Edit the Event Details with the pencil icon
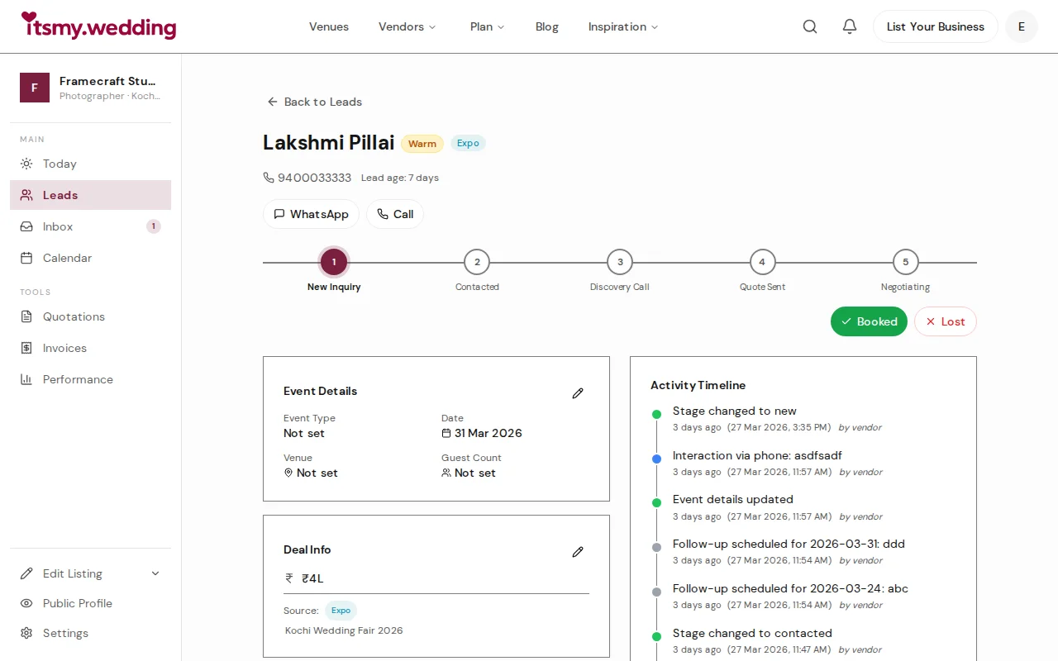Screen dimensions: 1058x661 click(577, 392)
